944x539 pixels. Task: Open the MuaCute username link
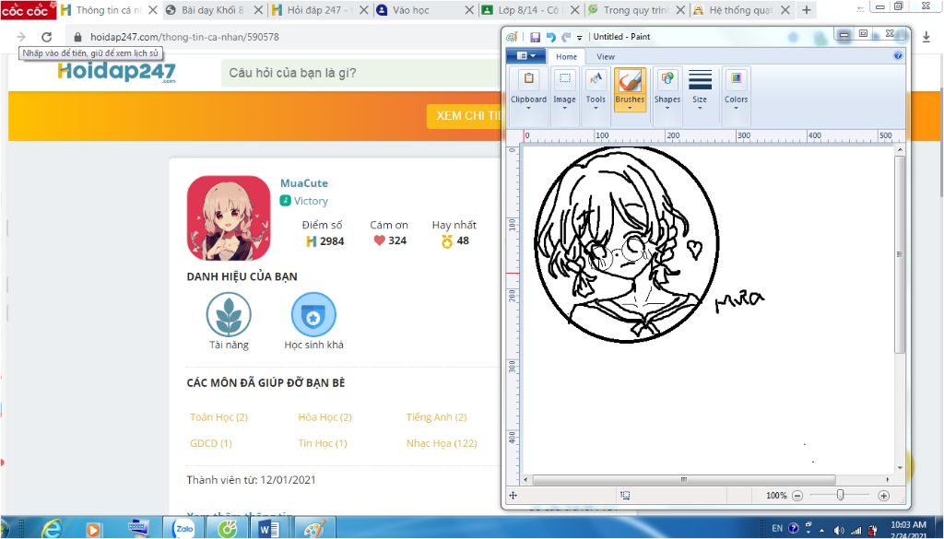[x=304, y=182]
